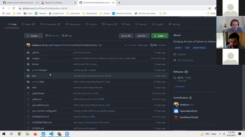Open the Add file dropdown
The image size is (245, 137).
click(x=142, y=36)
